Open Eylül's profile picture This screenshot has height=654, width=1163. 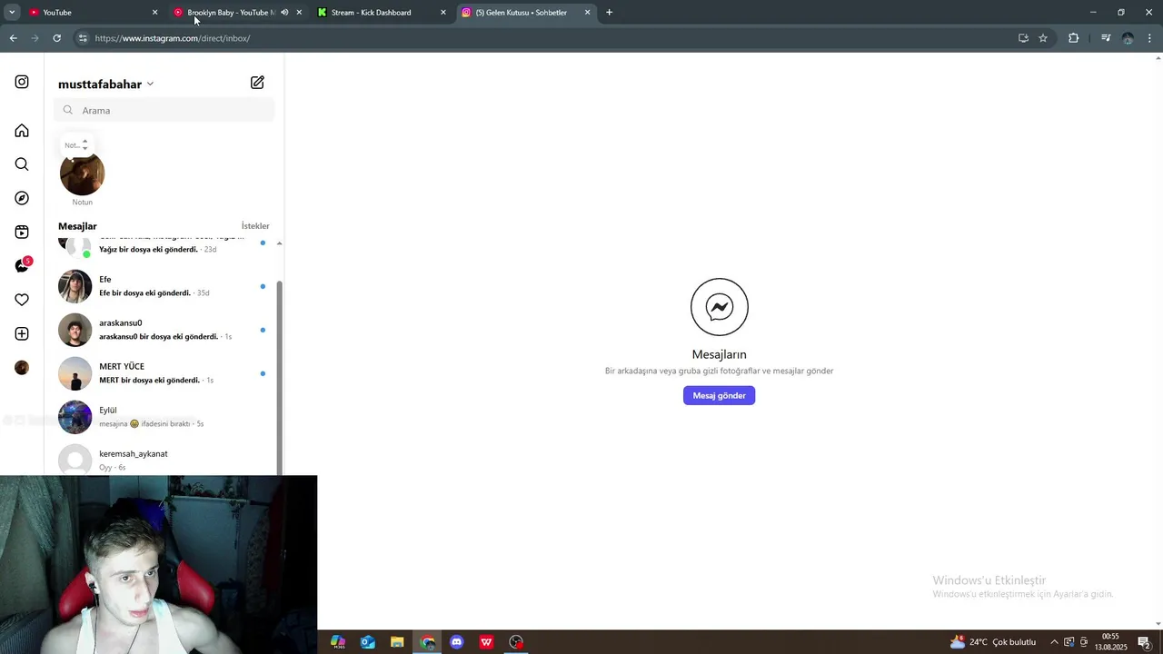[x=75, y=417]
